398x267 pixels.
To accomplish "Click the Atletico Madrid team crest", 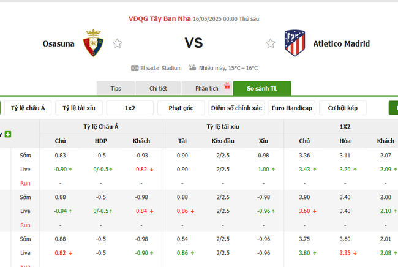I will coord(295,43).
